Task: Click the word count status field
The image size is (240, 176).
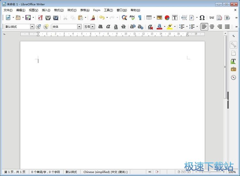Action: point(45,172)
